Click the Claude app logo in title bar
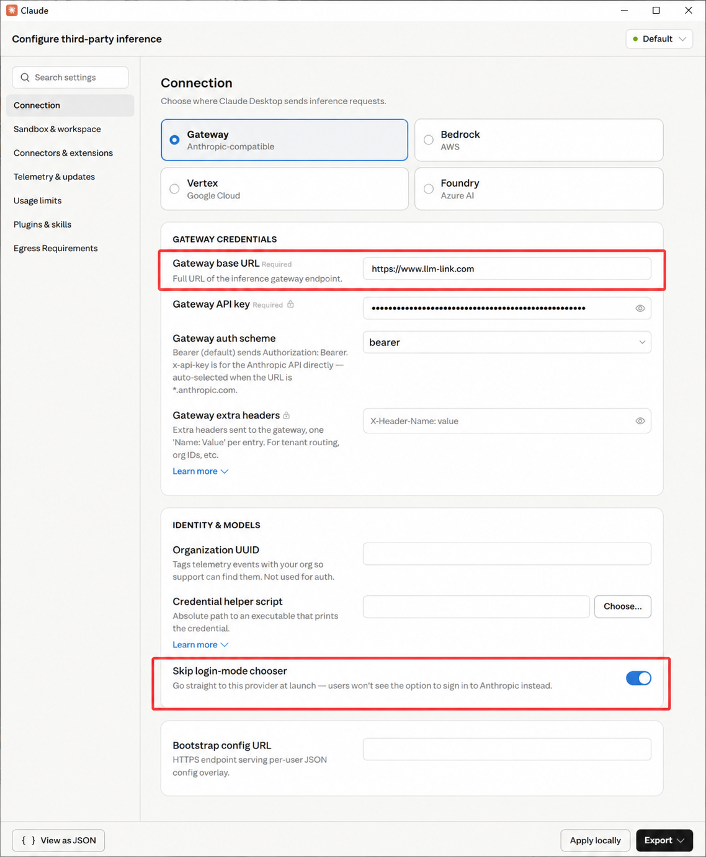This screenshot has height=857, width=706. tap(12, 11)
